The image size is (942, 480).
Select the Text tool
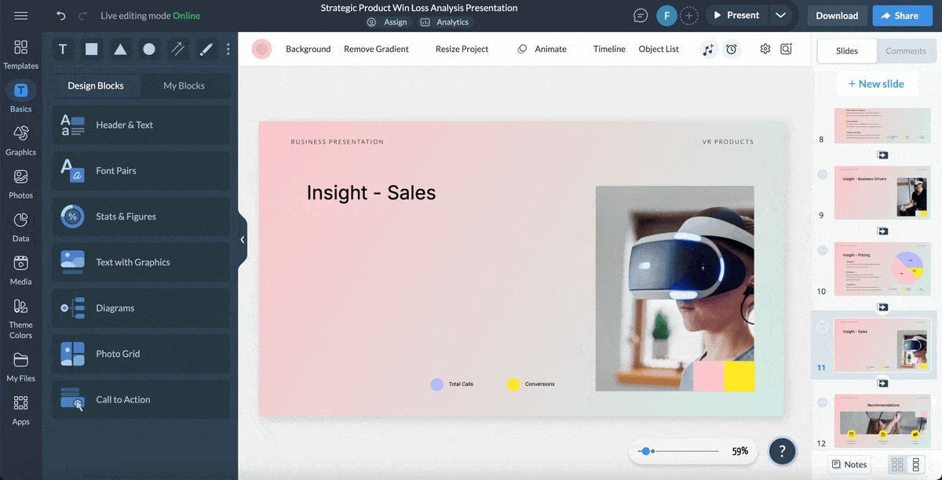coord(62,49)
